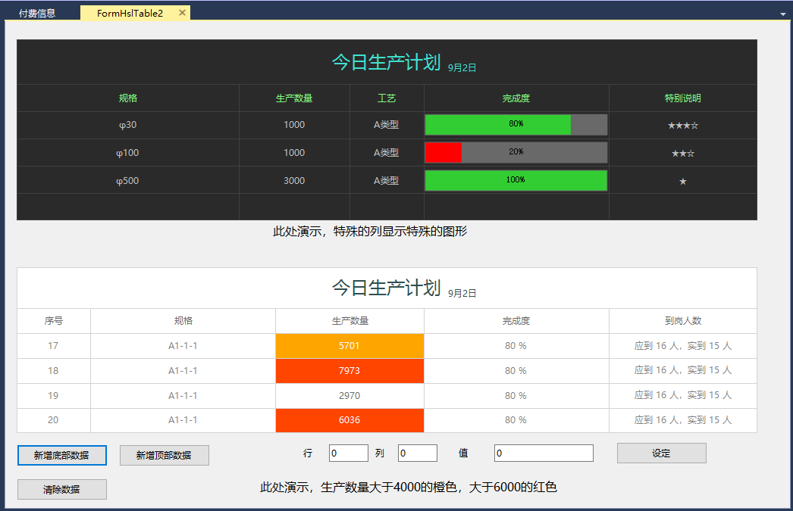793x511 pixels.
Task: Click the star rating in the φ30 row
Action: click(682, 126)
